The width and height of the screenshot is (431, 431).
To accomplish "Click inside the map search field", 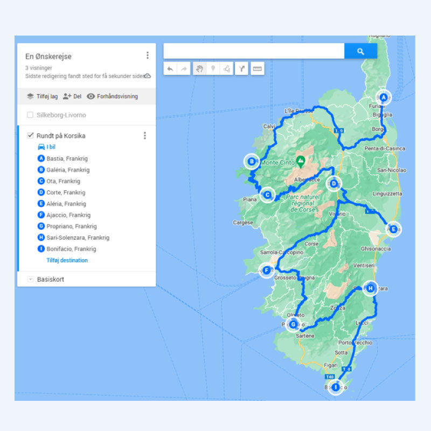I will coord(254,51).
